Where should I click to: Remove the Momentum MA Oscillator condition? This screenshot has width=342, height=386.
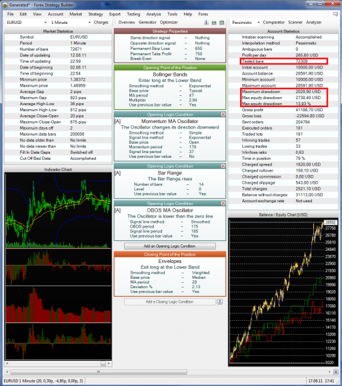223,114
